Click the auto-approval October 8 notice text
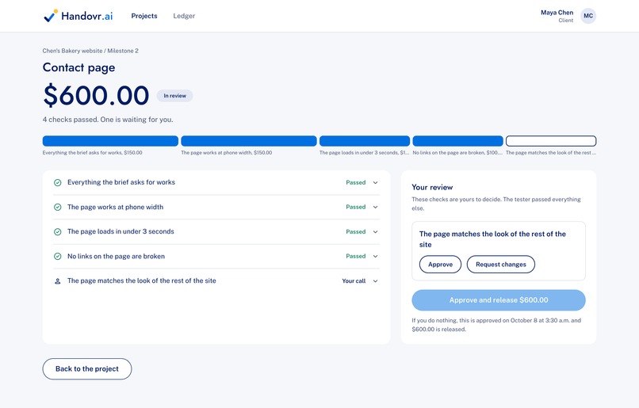This screenshot has width=639, height=408. click(496, 325)
